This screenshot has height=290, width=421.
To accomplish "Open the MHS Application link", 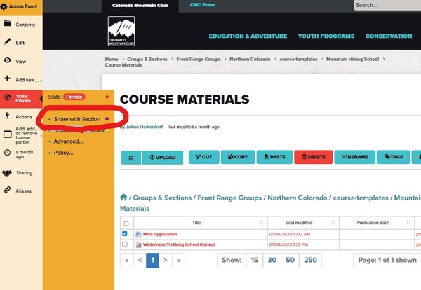I will coord(160,234).
